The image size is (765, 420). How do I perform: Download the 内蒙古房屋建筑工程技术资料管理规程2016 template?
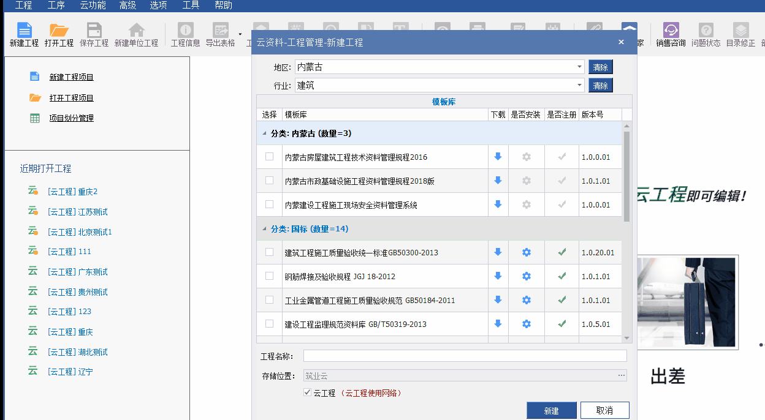pos(498,157)
